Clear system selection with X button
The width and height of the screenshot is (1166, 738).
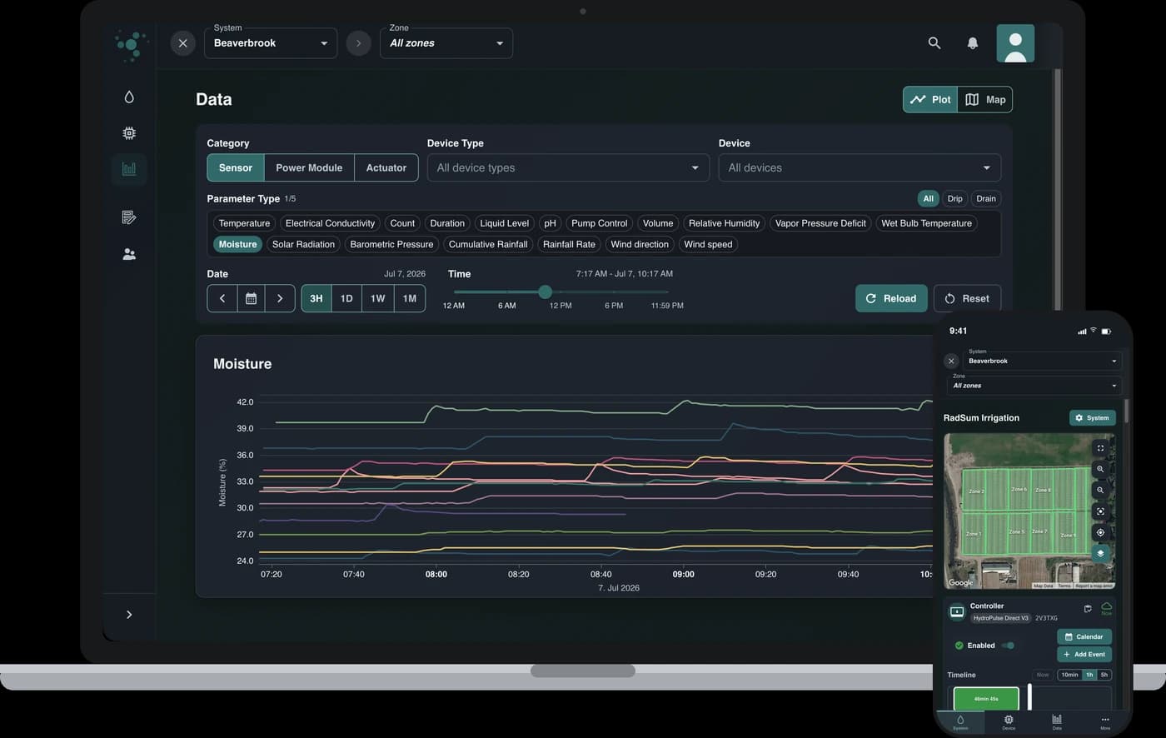point(183,43)
